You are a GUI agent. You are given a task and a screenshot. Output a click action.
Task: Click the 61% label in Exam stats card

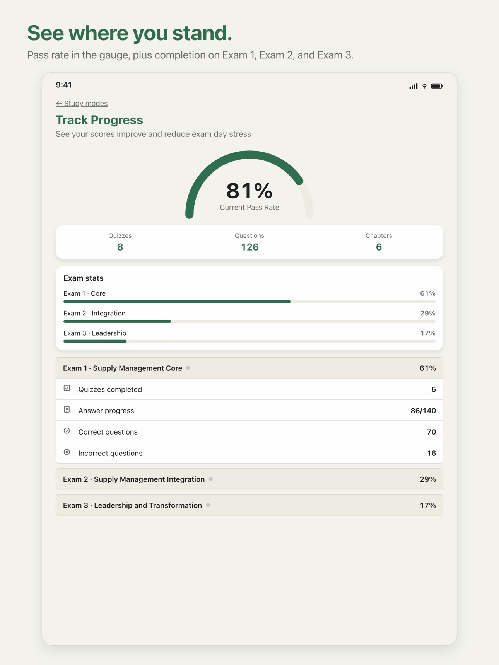click(428, 293)
